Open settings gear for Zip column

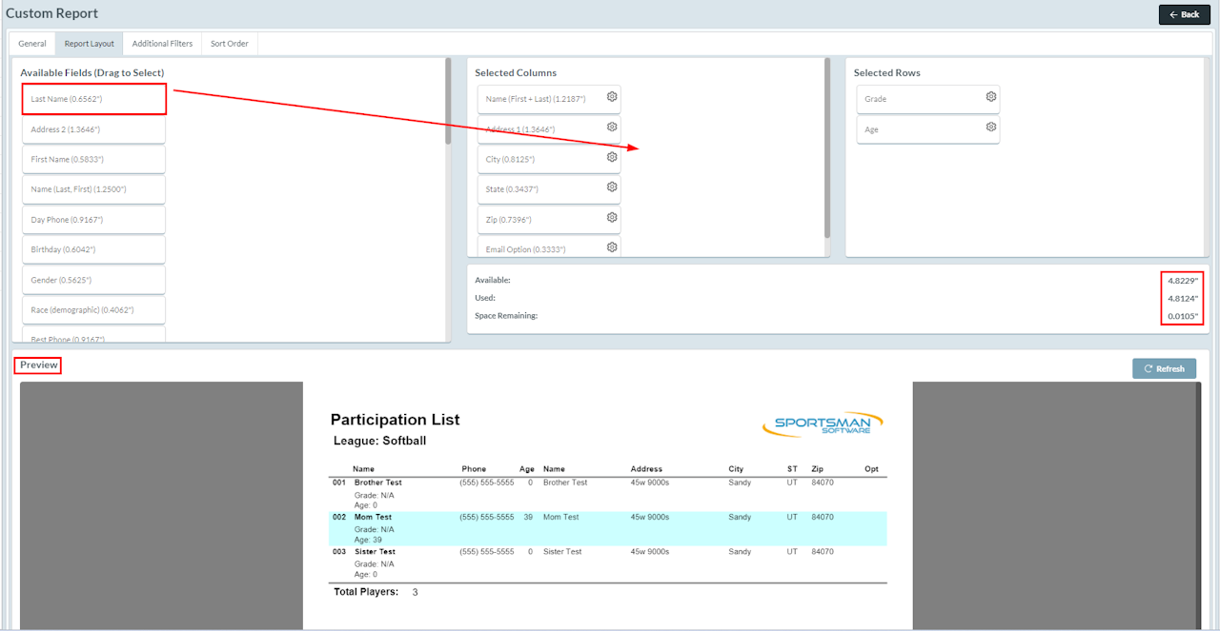coord(612,217)
